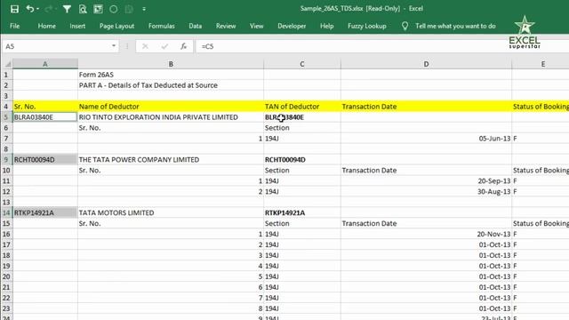The height and width of the screenshot is (320, 569).
Task: Select row 4 header
Action: [x=6, y=107]
